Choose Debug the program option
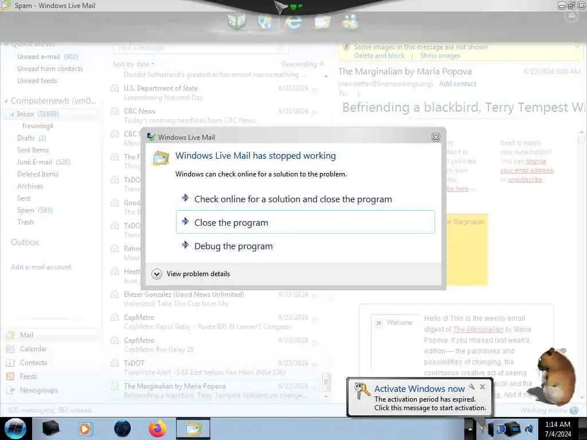Image resolution: width=587 pixels, height=440 pixels. click(x=305, y=246)
